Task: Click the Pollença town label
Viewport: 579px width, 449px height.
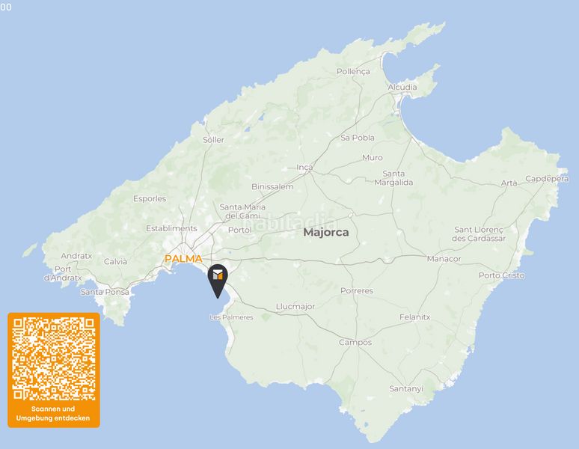Action: click(x=353, y=72)
